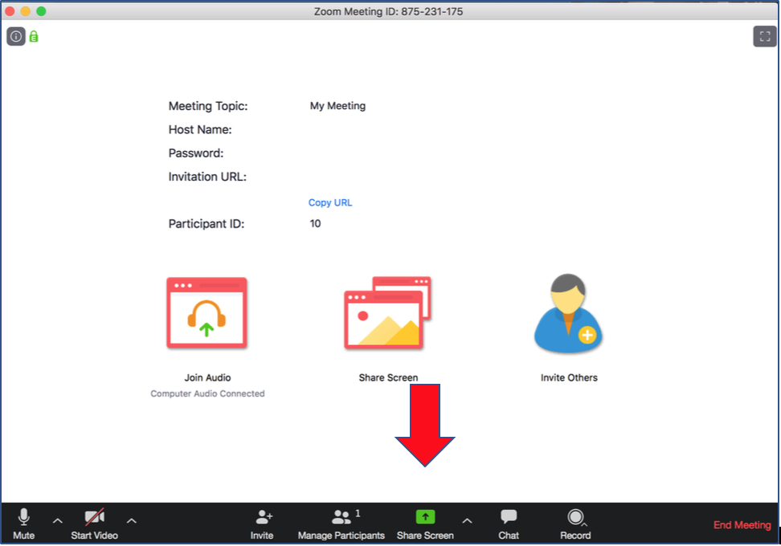Click the Join Audio label

207,377
